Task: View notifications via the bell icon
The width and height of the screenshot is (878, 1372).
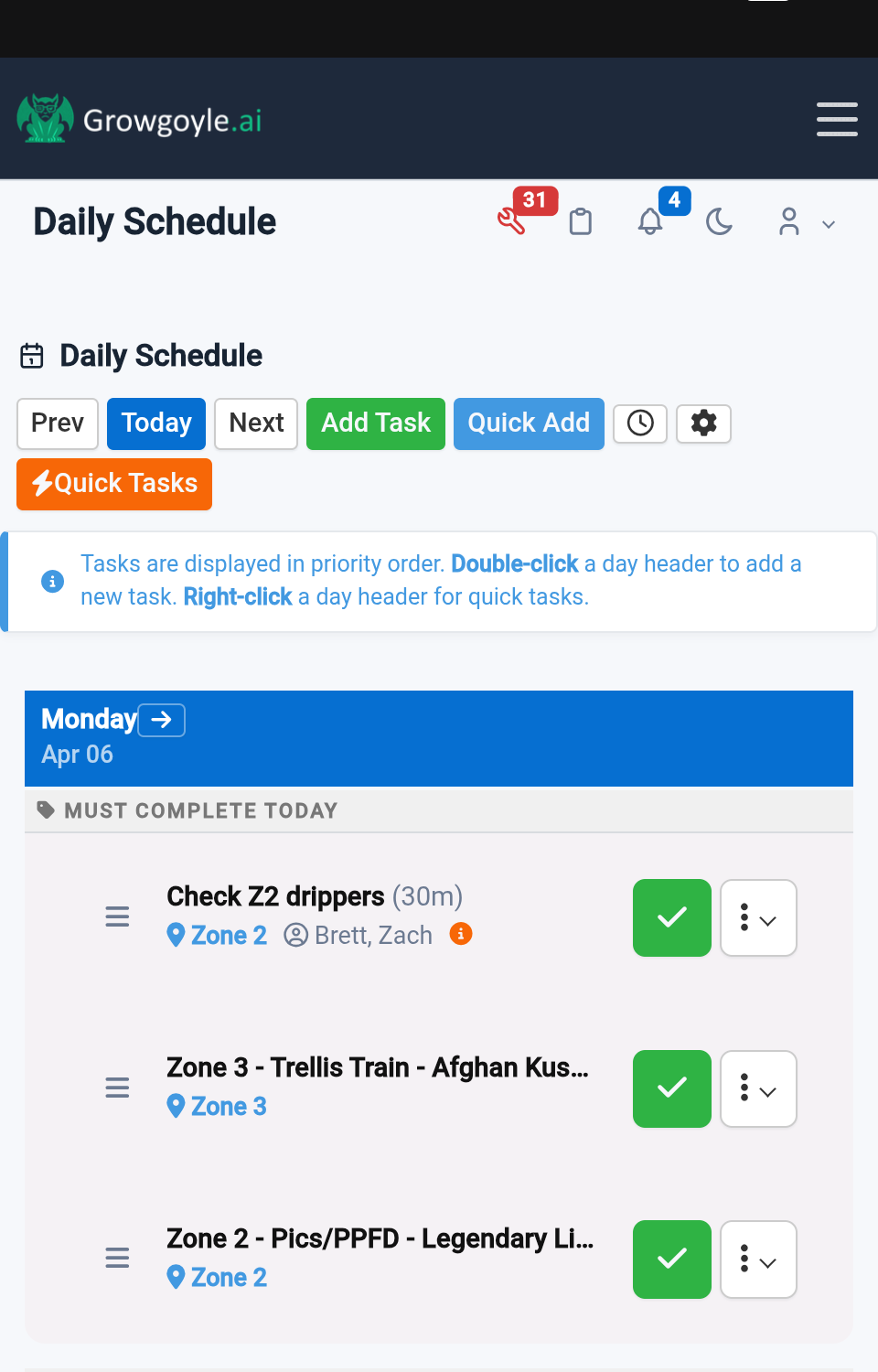Action: (x=650, y=222)
